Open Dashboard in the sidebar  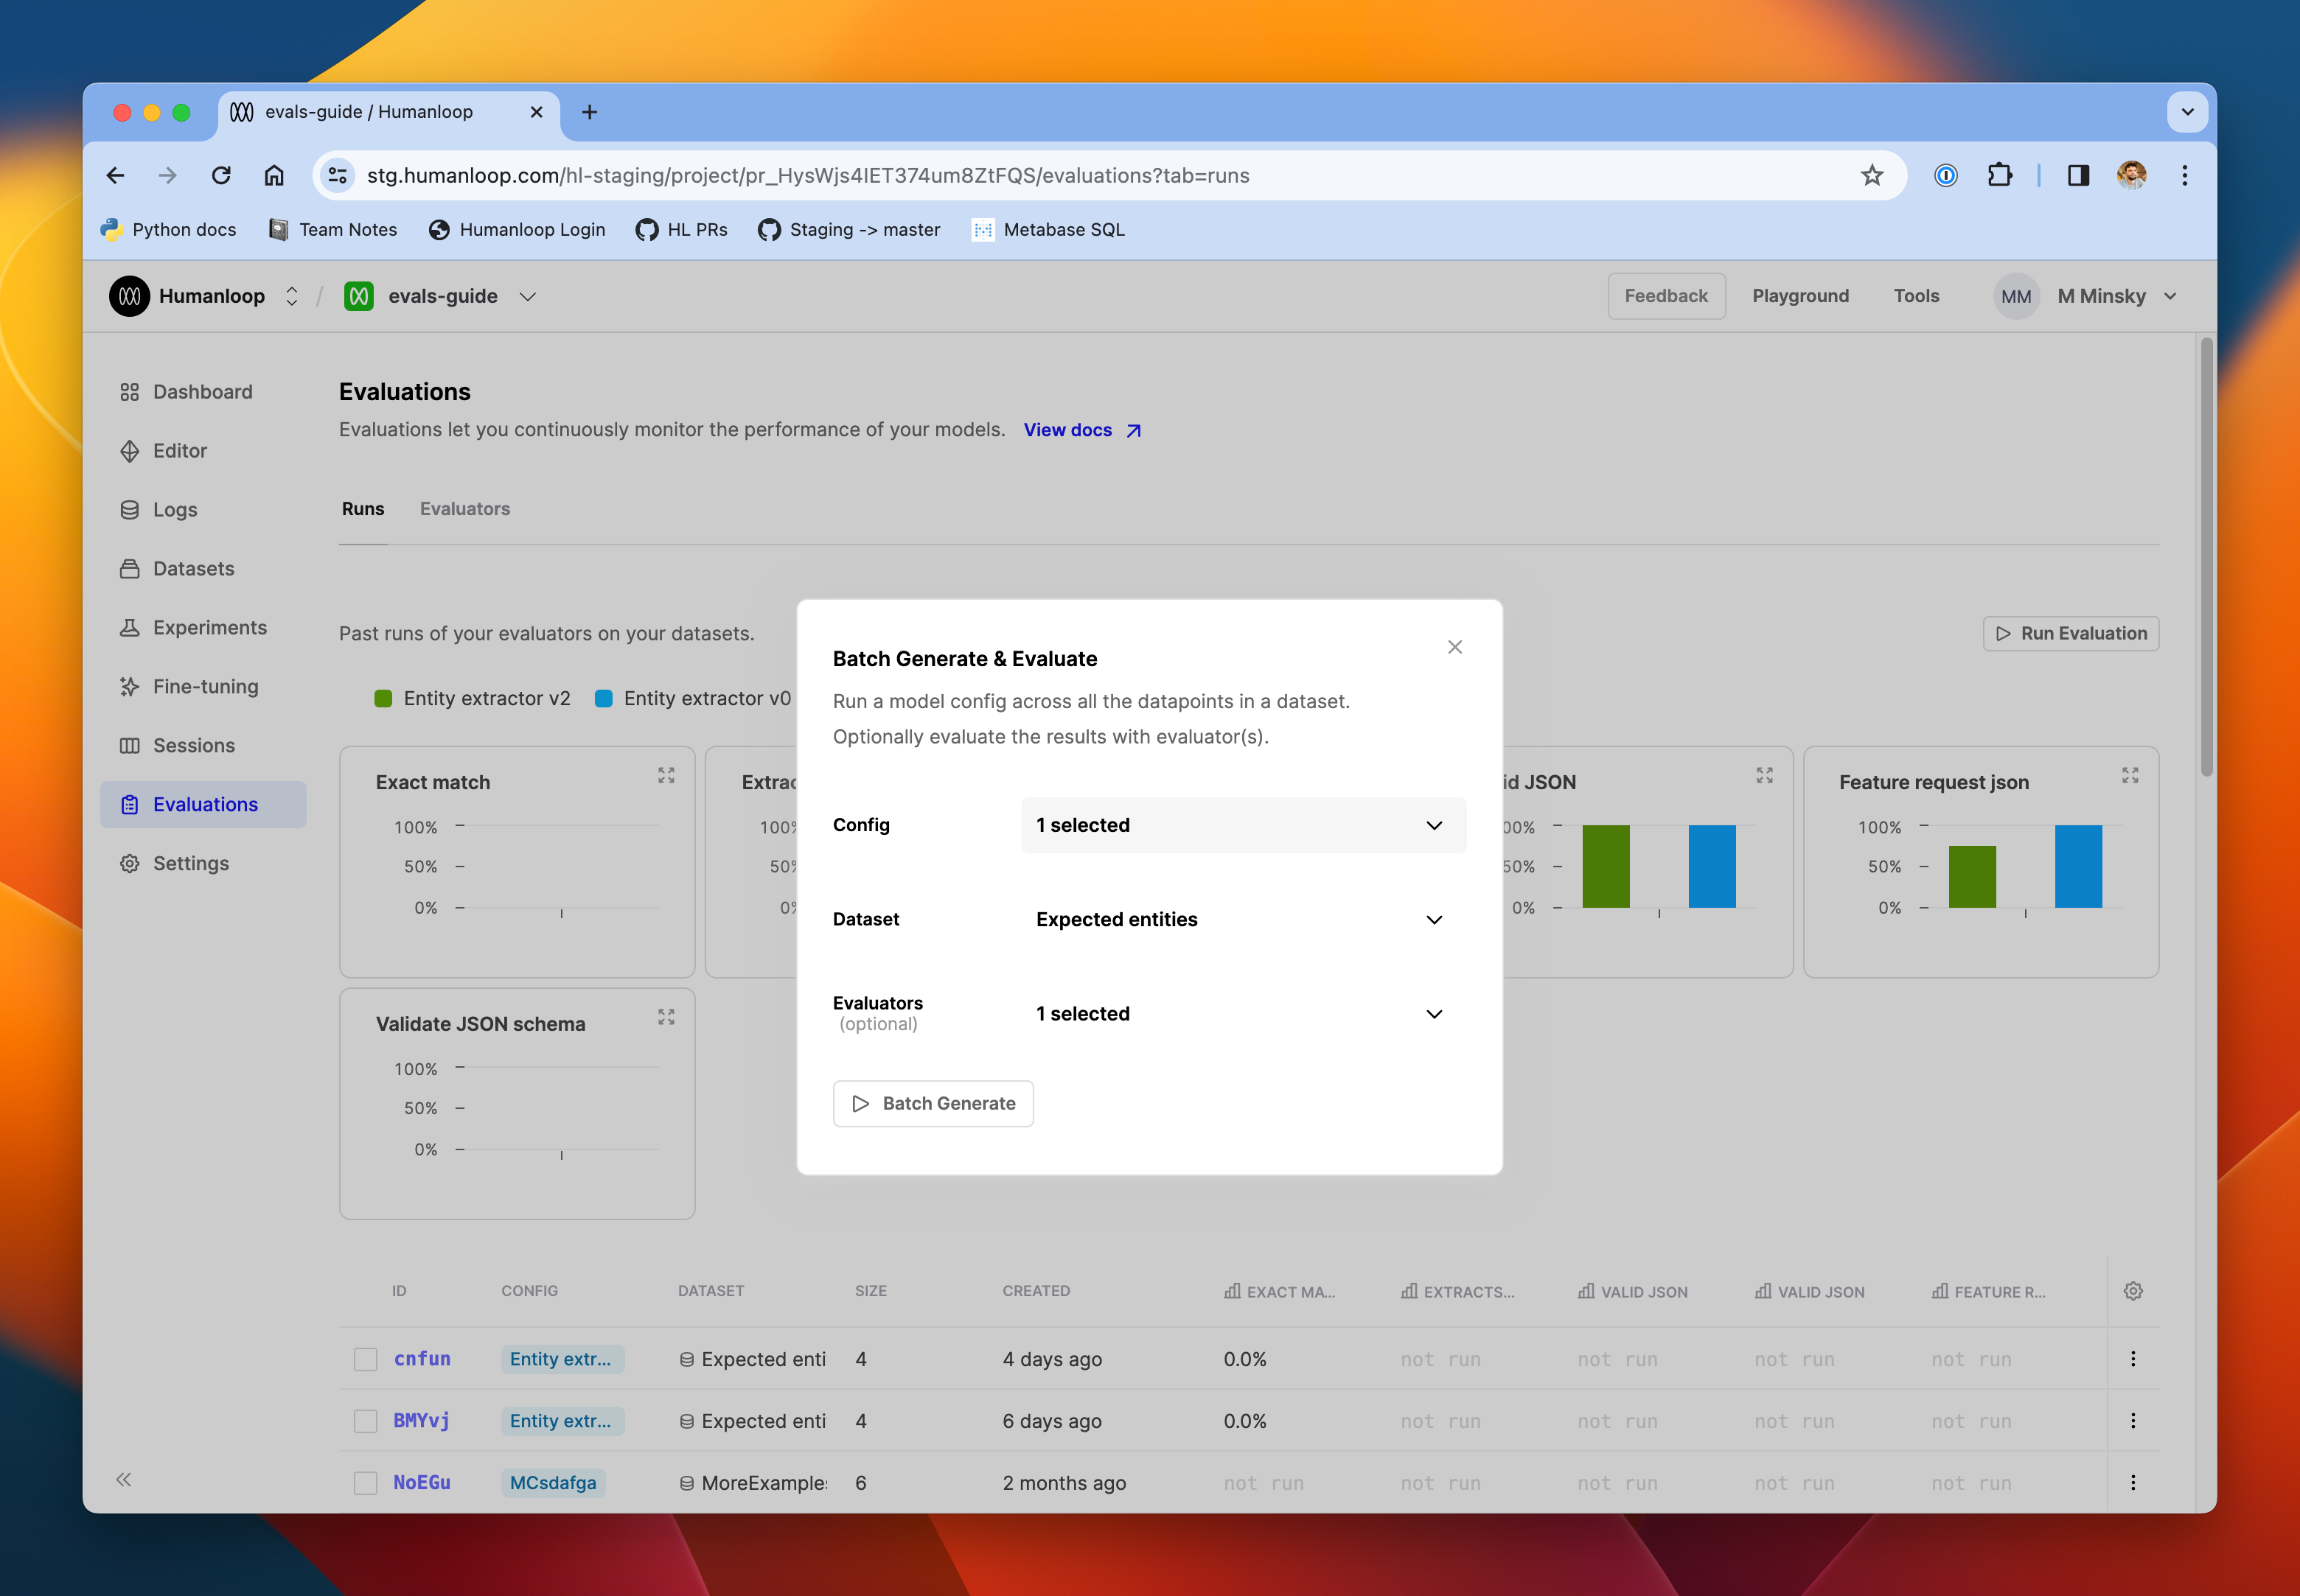(203, 392)
